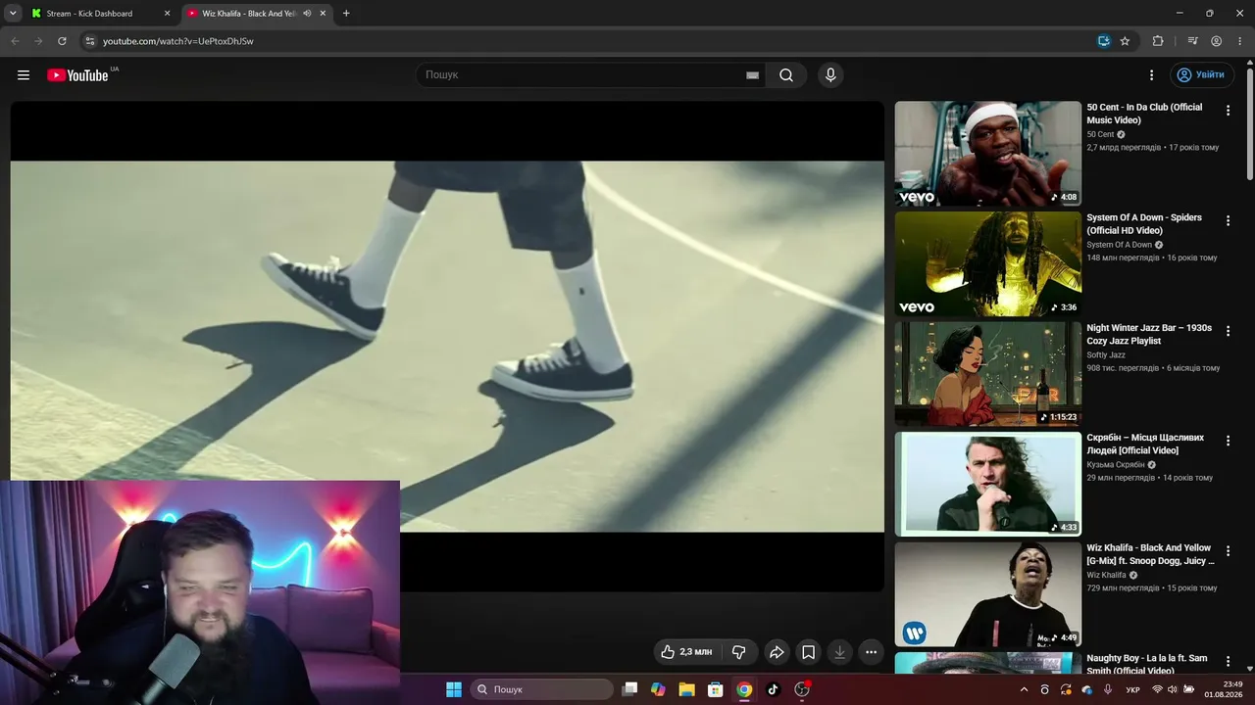Open the tab search dropdown in Chrome
Viewport: 1255px width, 705px height.
coord(13,14)
